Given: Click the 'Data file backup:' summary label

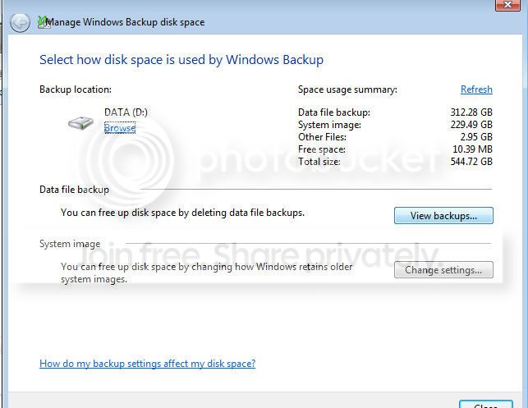Looking at the screenshot, I should pos(334,112).
